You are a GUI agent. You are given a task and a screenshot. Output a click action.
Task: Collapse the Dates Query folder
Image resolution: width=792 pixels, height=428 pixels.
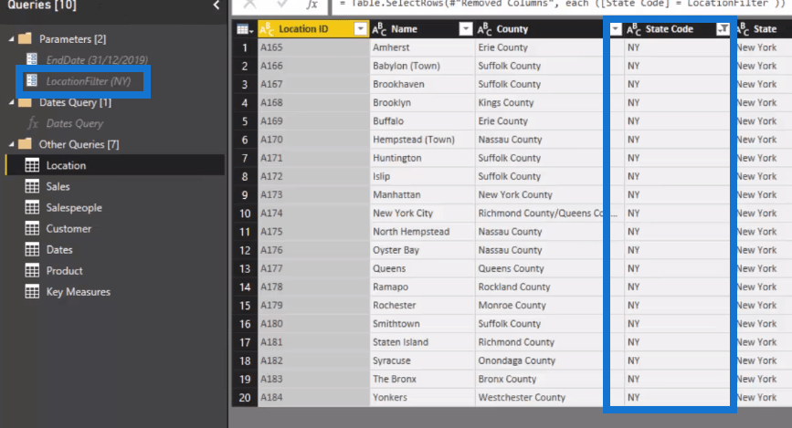(x=11, y=102)
